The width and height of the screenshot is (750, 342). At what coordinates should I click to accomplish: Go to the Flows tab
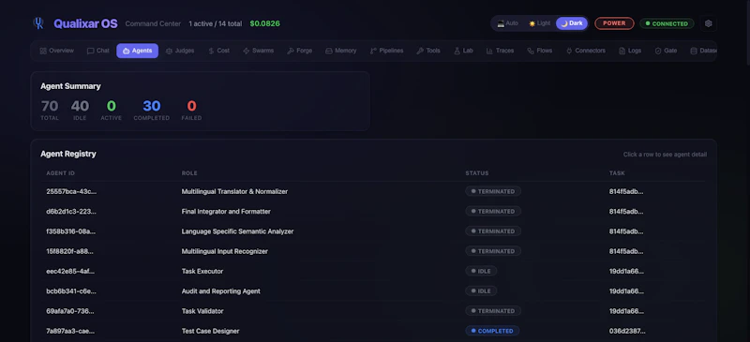(x=540, y=51)
